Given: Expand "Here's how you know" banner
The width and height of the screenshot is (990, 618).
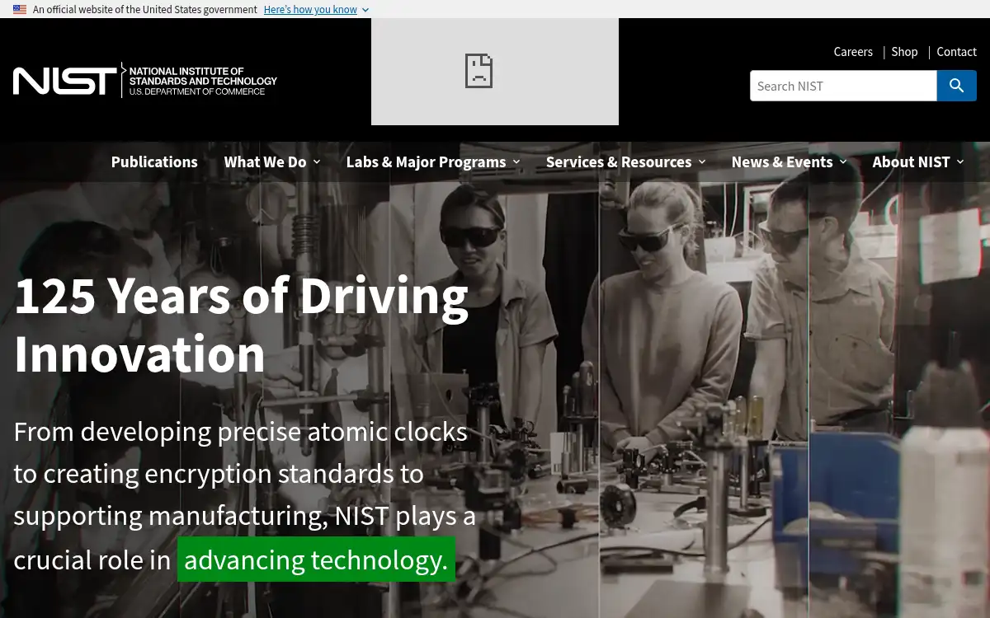Looking at the screenshot, I should 310,10.
